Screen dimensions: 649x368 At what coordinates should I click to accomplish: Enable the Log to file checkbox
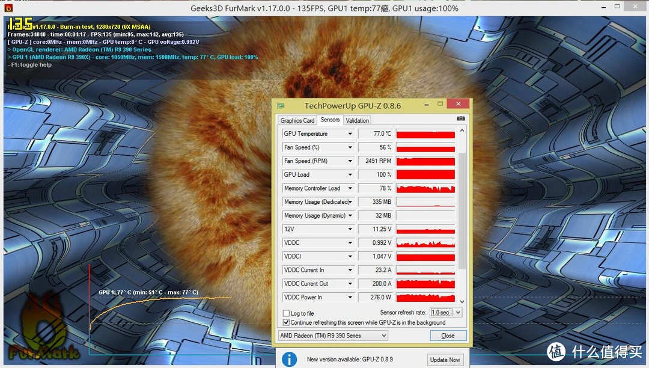(x=286, y=313)
